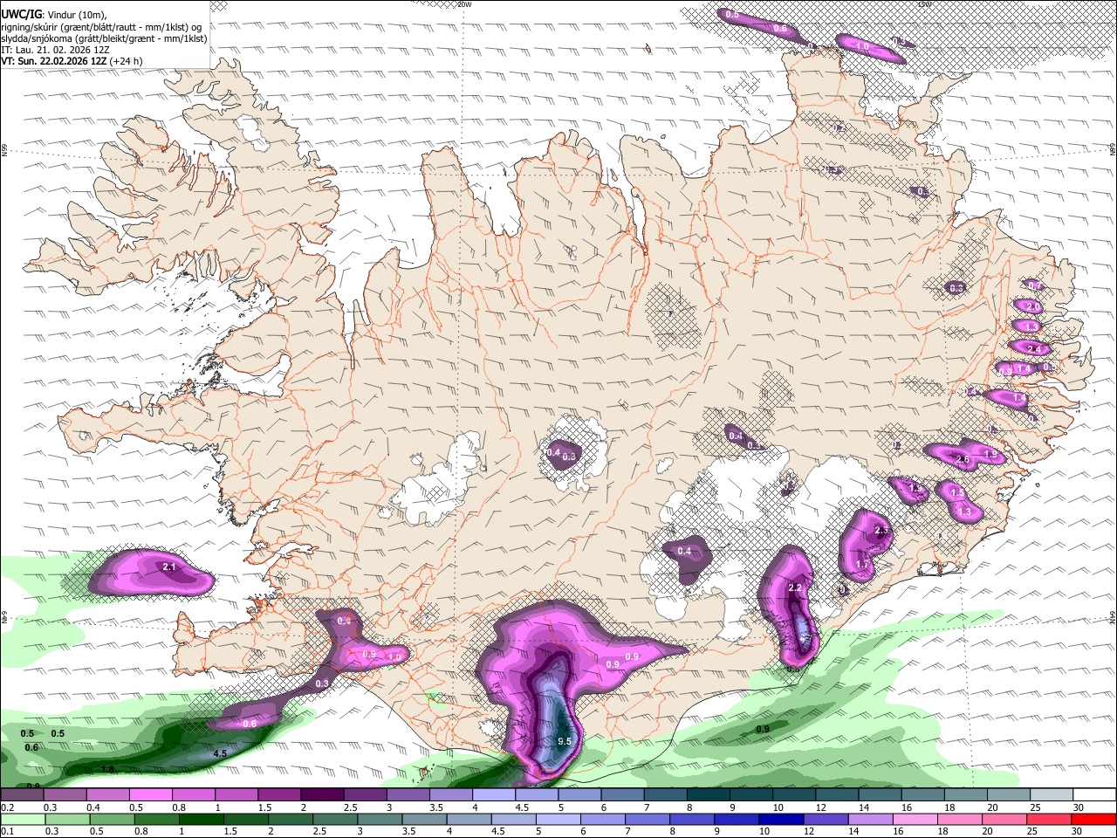The height and width of the screenshot is (838, 1117).
Task: Click the 2.0 value on the east coast
Action: click(1032, 306)
